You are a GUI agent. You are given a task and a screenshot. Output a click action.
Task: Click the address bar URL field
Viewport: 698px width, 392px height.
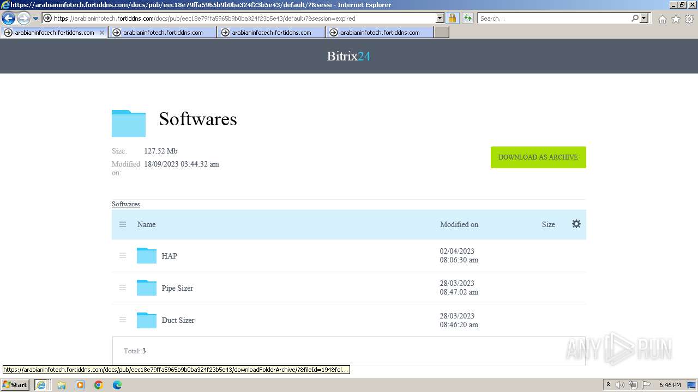(244, 18)
